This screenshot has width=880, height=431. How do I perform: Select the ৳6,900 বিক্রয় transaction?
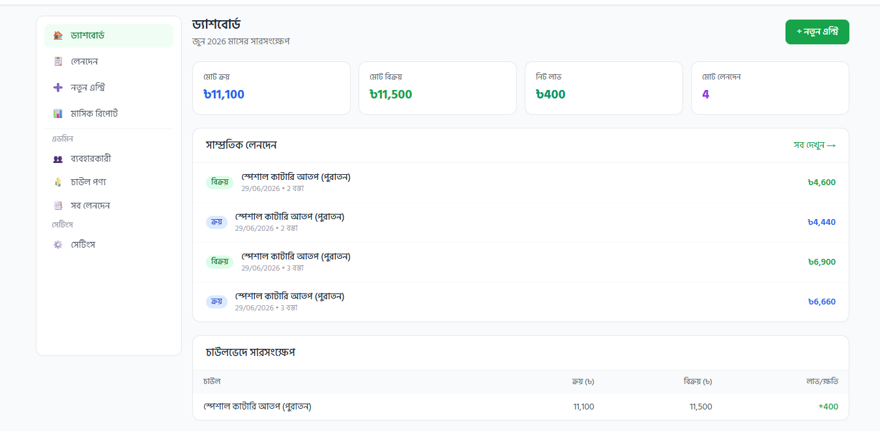[521, 262]
